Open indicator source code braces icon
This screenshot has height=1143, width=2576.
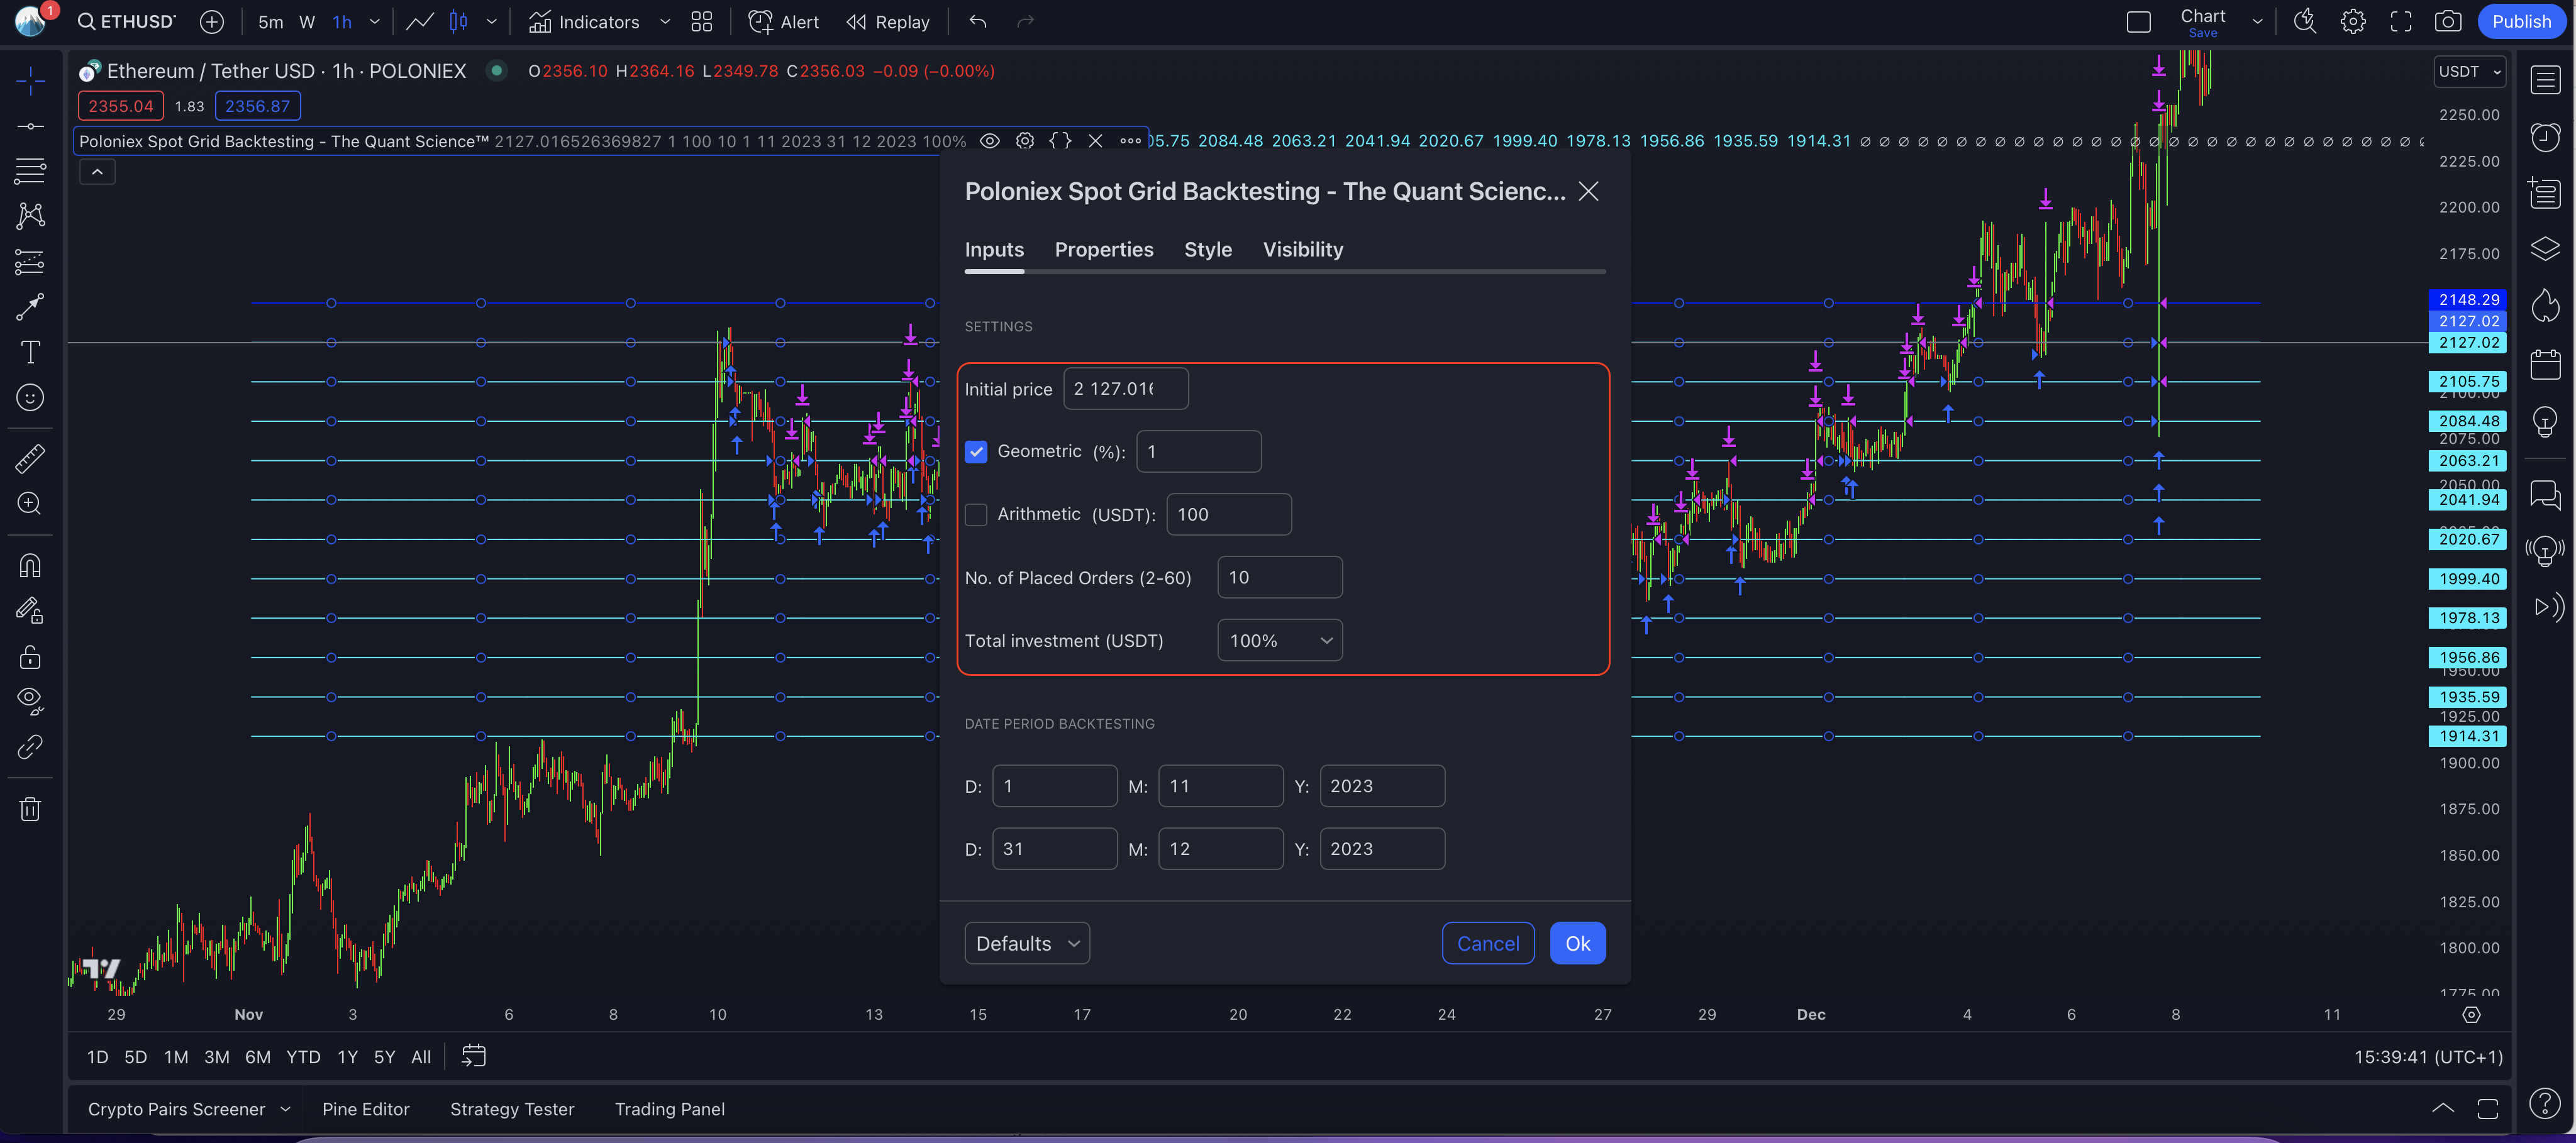[1060, 141]
